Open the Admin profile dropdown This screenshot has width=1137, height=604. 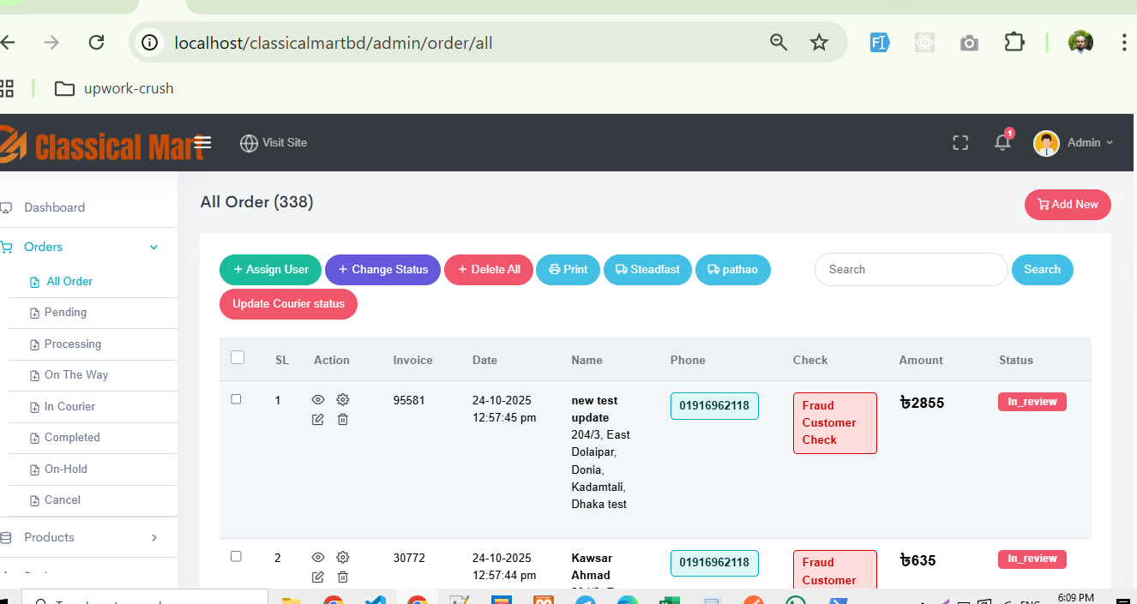[1074, 143]
